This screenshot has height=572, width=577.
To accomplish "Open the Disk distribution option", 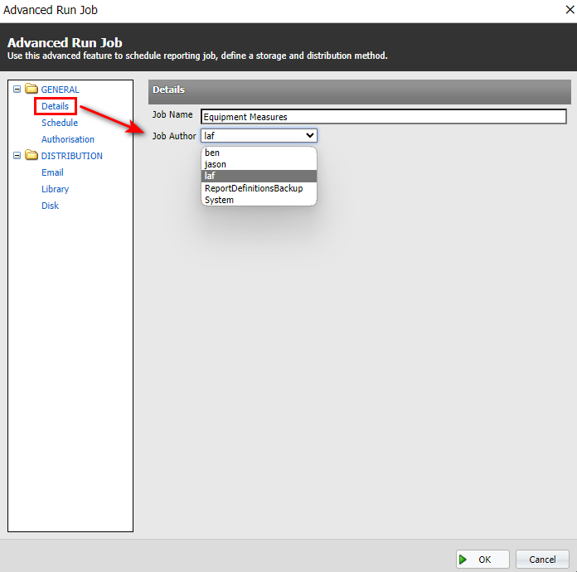I will click(51, 206).
